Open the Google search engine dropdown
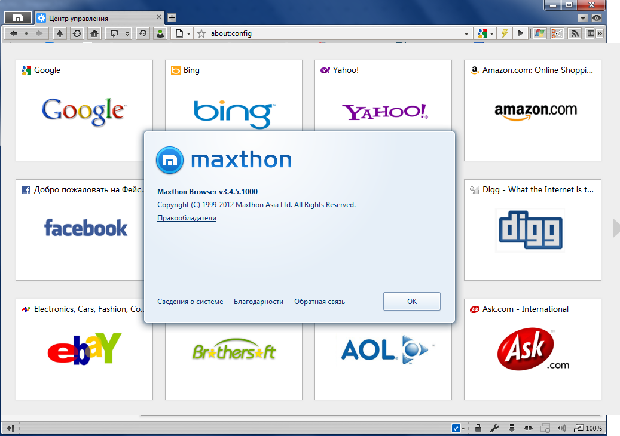Screen dimensions: 620x436 point(491,34)
